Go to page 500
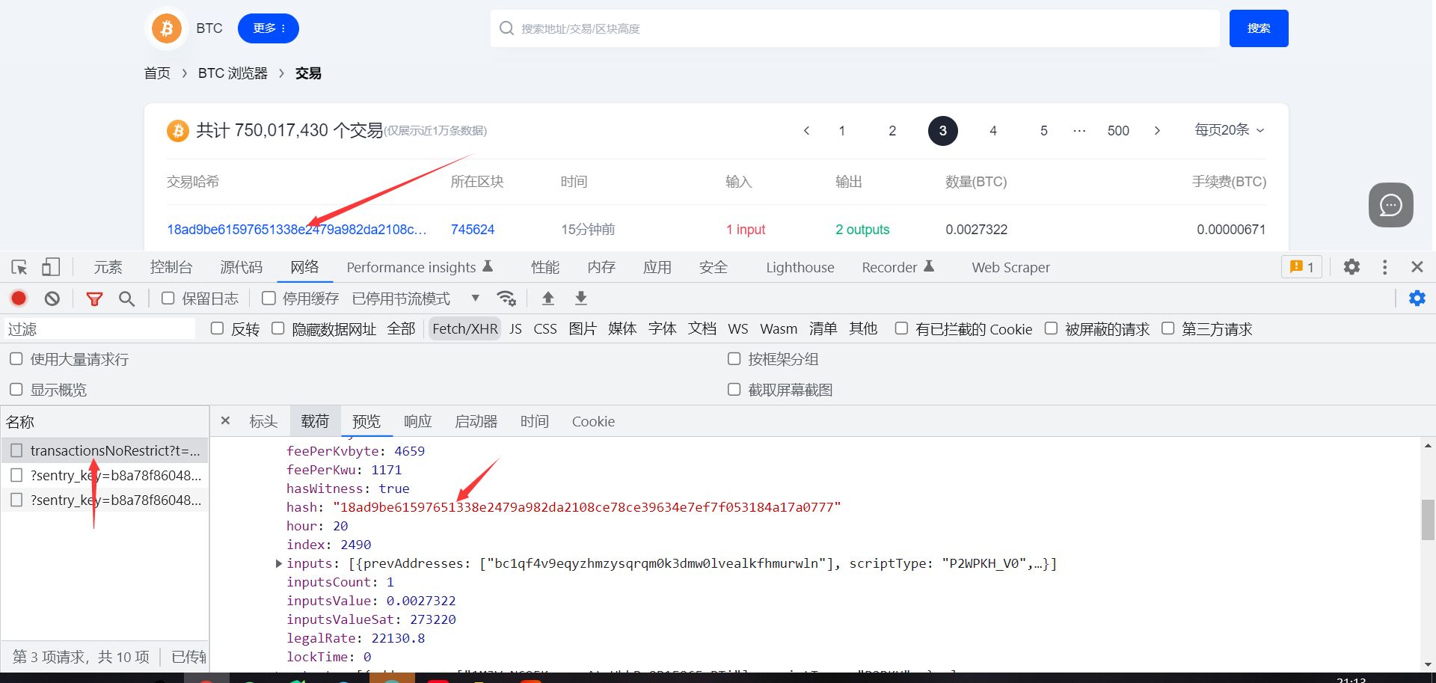This screenshot has width=1436, height=683. point(1118,131)
